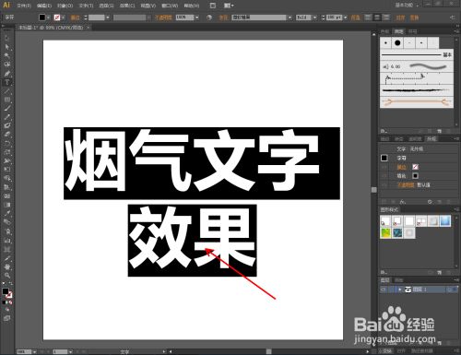The image size is (461, 355).
Task: Toggle visibility of 填色 row in Appearance panel
Action: point(384,176)
